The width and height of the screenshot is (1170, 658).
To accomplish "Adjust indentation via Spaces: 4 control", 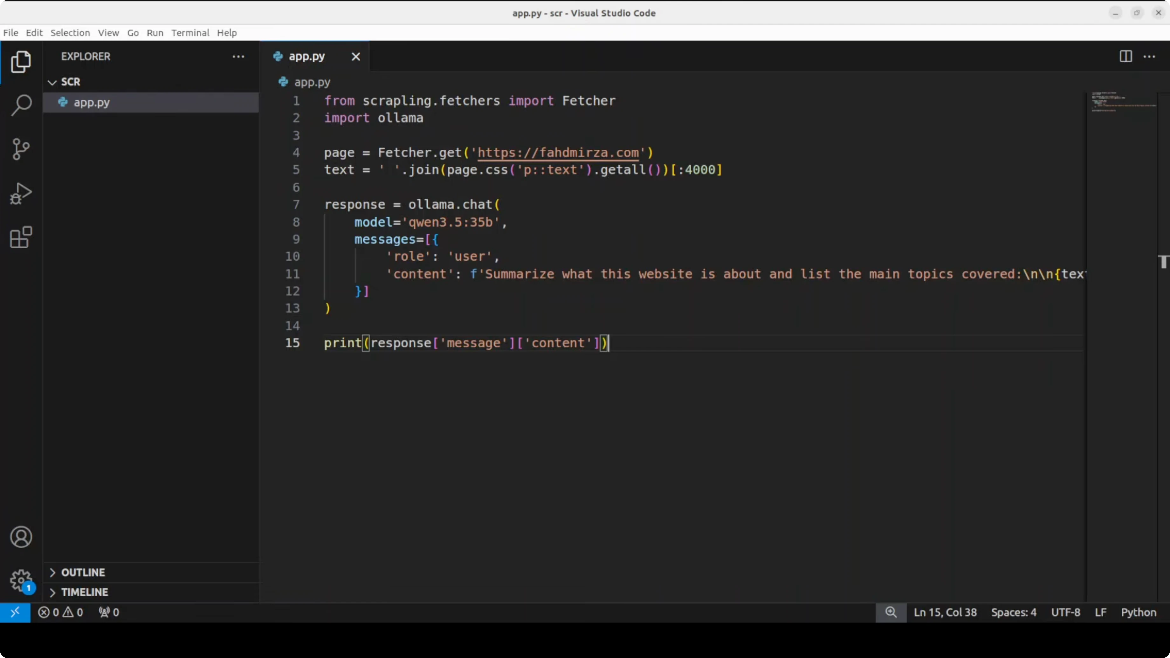I will pyautogui.click(x=1014, y=612).
